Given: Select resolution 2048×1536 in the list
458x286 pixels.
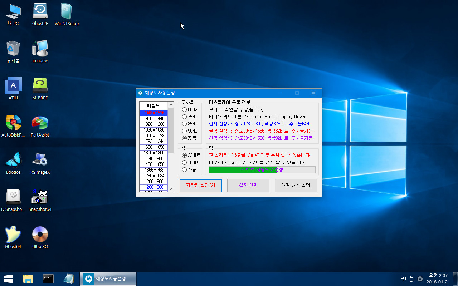Looking at the screenshot, I should (x=154, y=113).
